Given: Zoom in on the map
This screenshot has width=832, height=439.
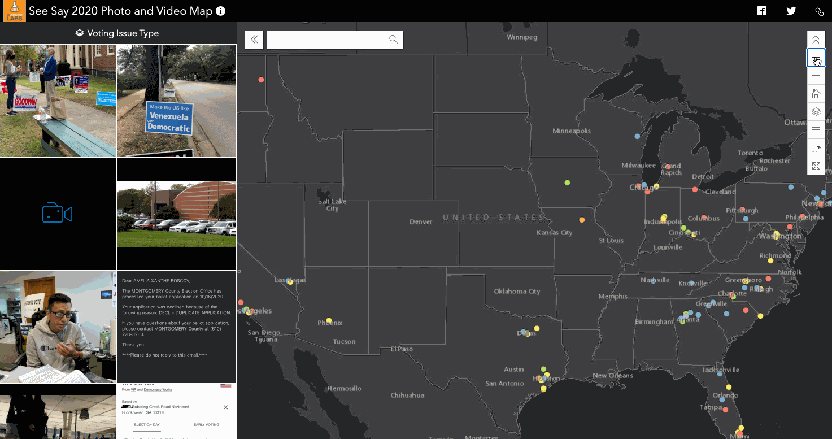Looking at the screenshot, I should 816,58.
